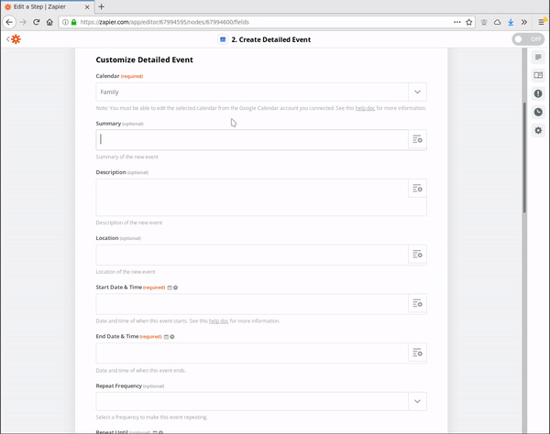Image resolution: width=550 pixels, height=434 pixels.
Task: Open the comments sidebar icon
Action: pos(538,57)
